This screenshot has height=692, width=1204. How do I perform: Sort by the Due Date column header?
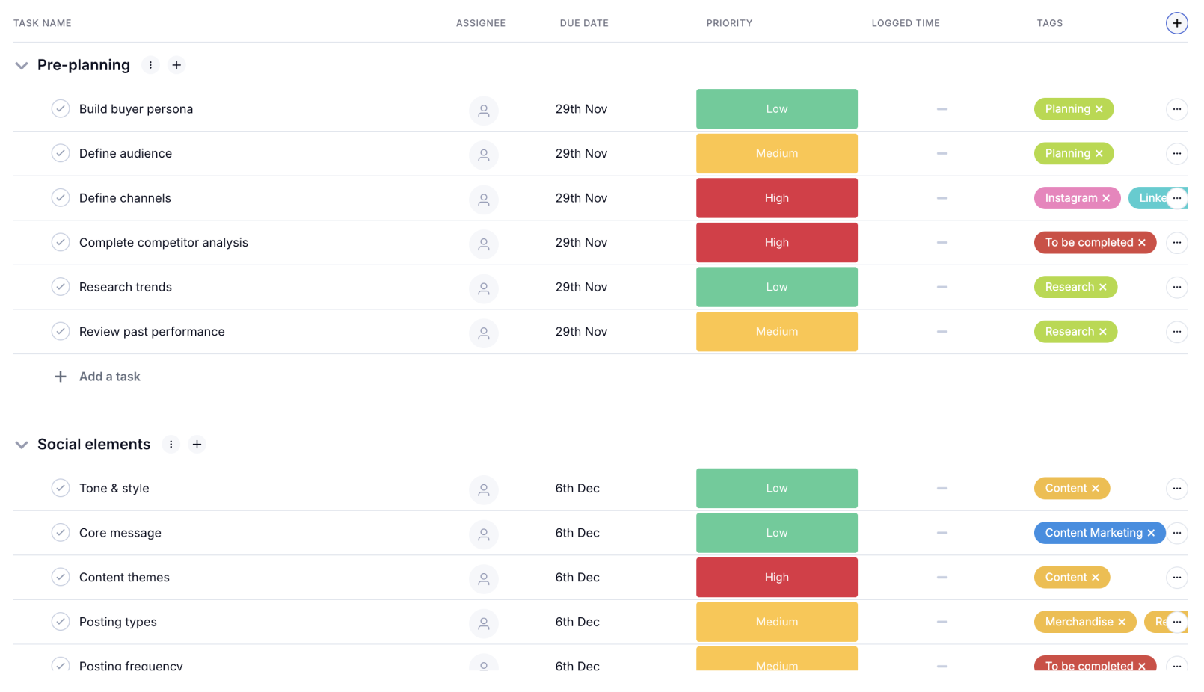pyautogui.click(x=583, y=23)
